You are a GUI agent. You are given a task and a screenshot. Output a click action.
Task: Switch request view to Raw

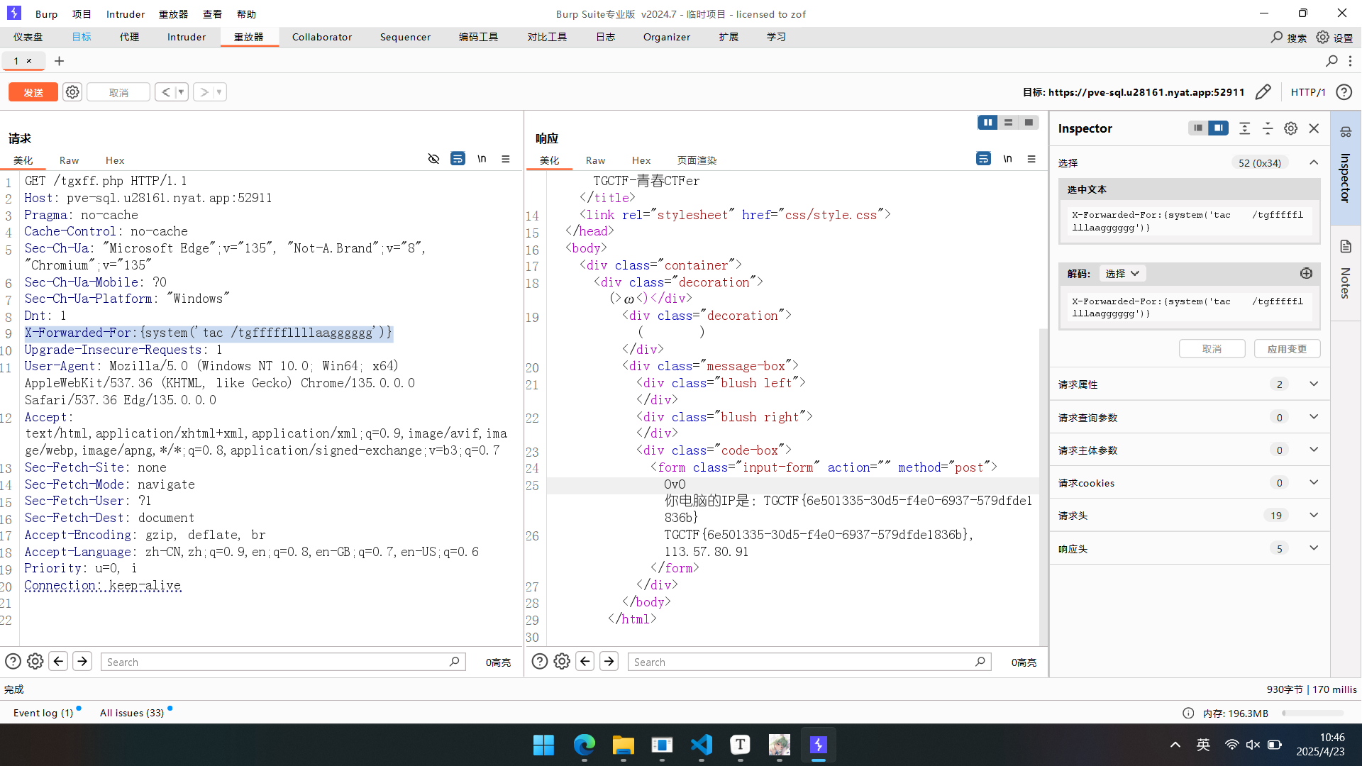(x=69, y=160)
